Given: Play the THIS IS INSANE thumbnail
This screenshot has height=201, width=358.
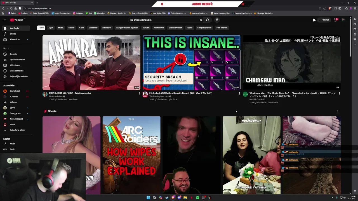Looking at the screenshot, I should [191, 63].
